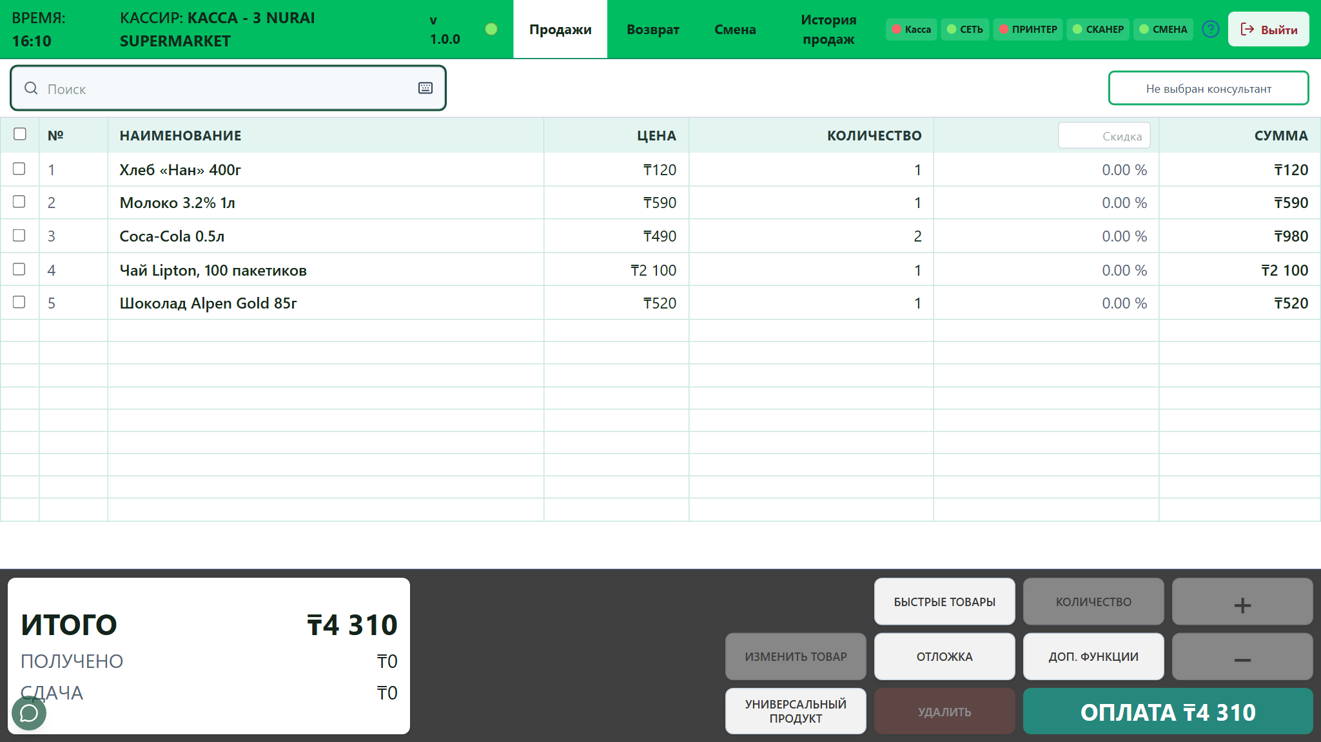Open the История продаж tab
The image size is (1321, 742).
(x=828, y=29)
